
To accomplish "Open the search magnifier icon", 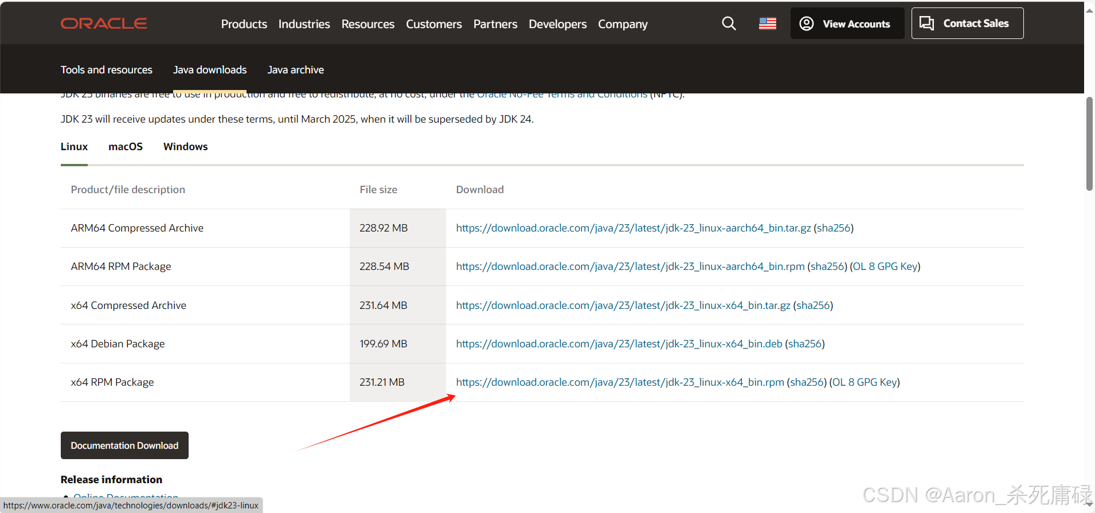I will point(729,24).
